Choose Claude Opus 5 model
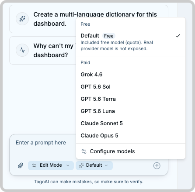Viewport: 195px width, 192px height. tap(131, 136)
